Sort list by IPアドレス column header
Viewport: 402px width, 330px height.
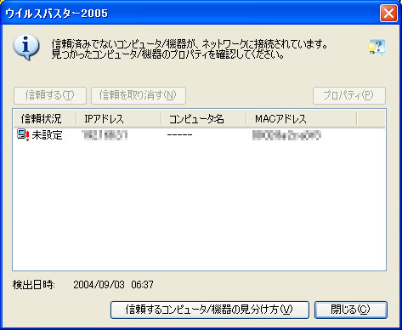[118, 119]
